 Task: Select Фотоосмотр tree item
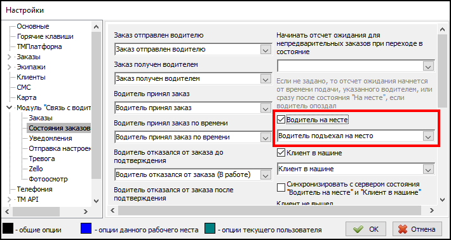[48, 180]
